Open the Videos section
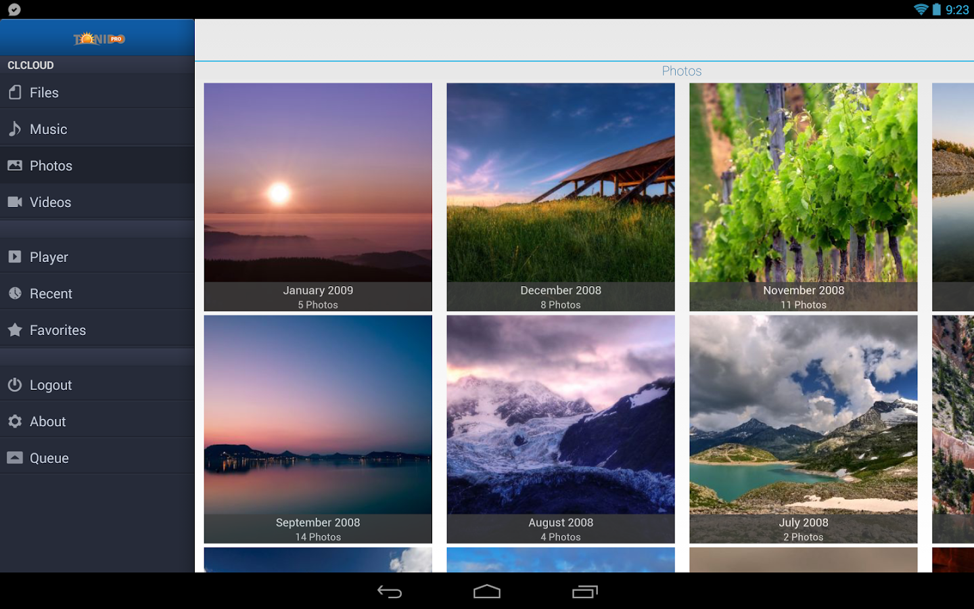 [x=97, y=202]
